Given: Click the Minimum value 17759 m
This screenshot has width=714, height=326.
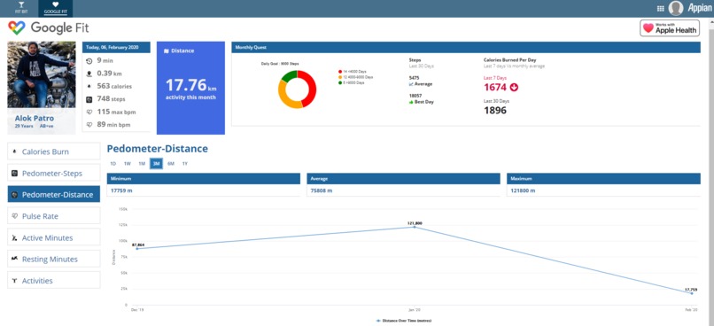Looking at the screenshot, I should [121, 190].
